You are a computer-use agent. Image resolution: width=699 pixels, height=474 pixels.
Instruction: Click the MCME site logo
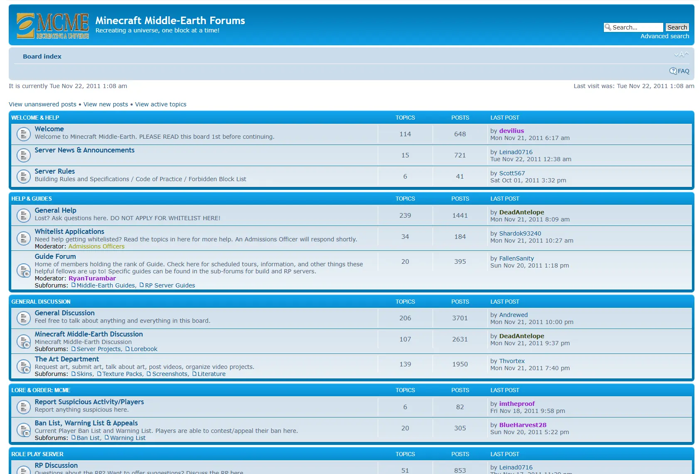[53, 26]
